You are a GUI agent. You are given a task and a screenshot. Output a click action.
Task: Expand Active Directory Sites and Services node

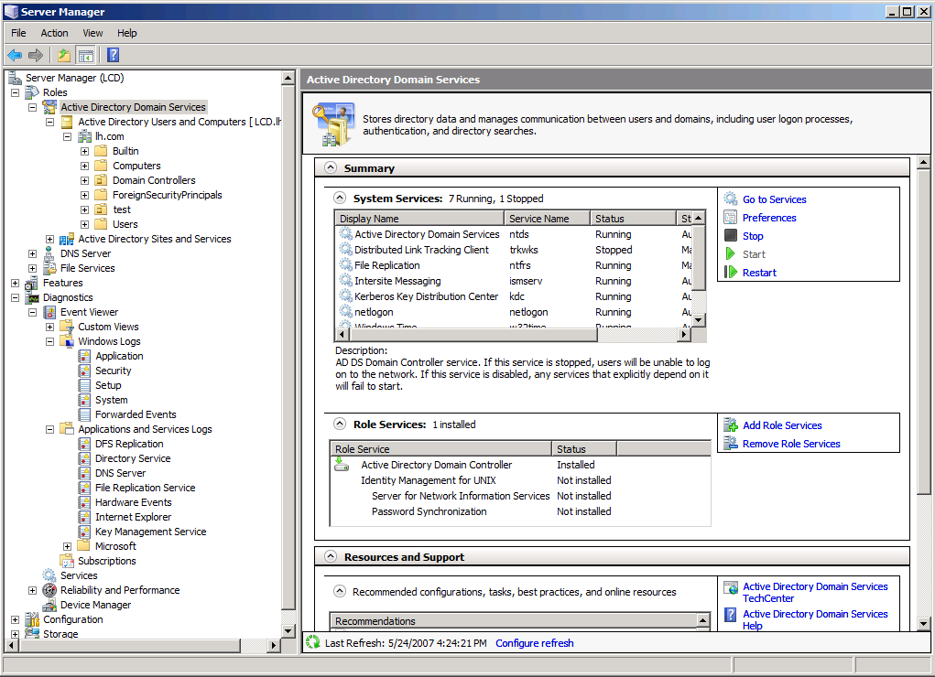pyautogui.click(x=50, y=239)
